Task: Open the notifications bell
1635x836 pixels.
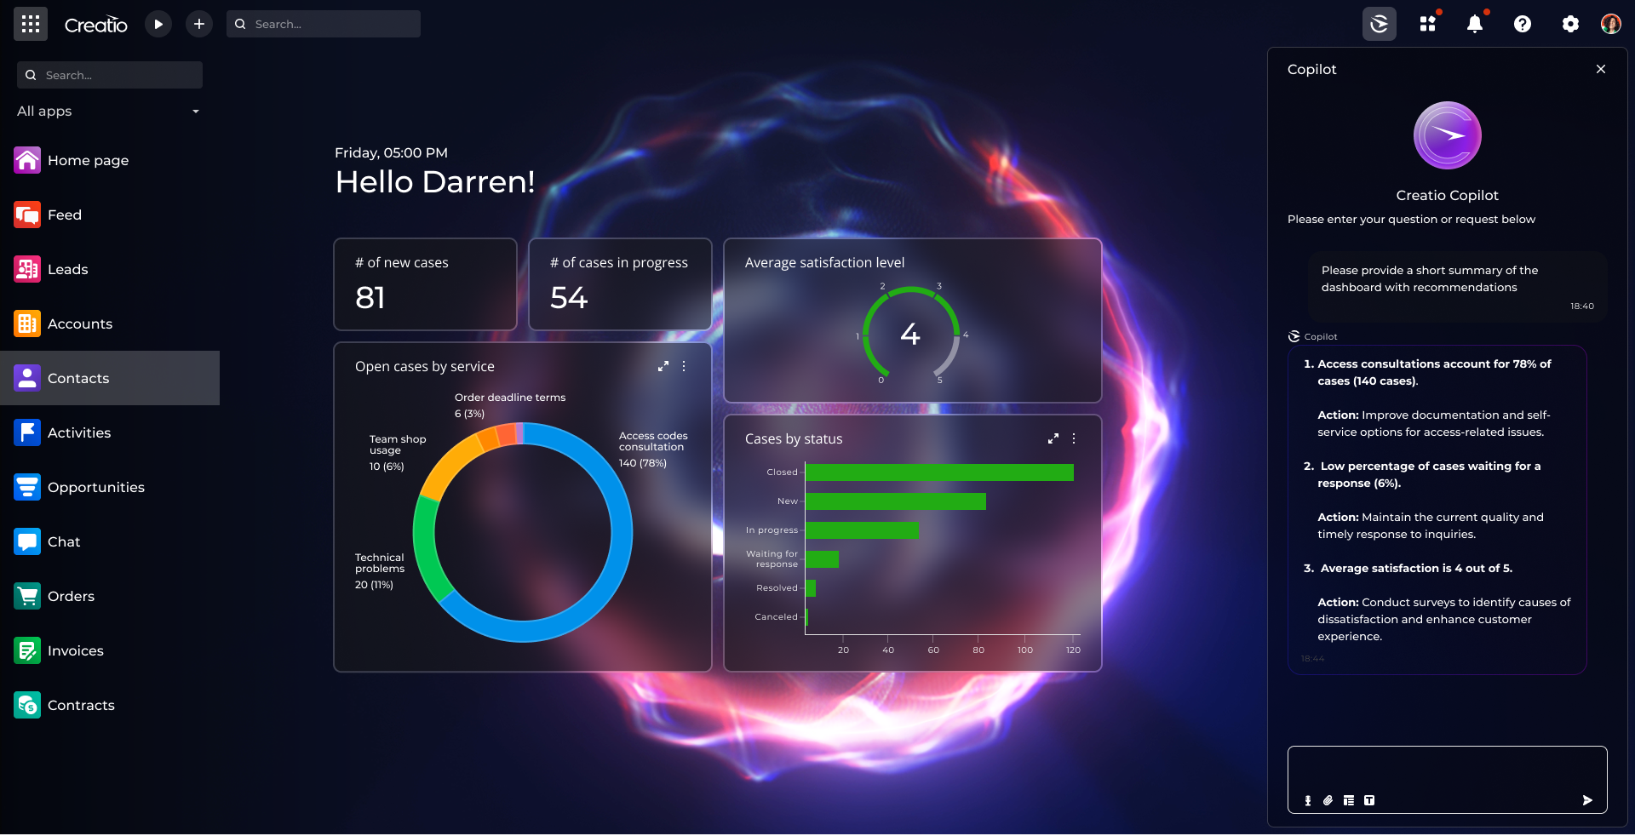Action: pos(1474,24)
